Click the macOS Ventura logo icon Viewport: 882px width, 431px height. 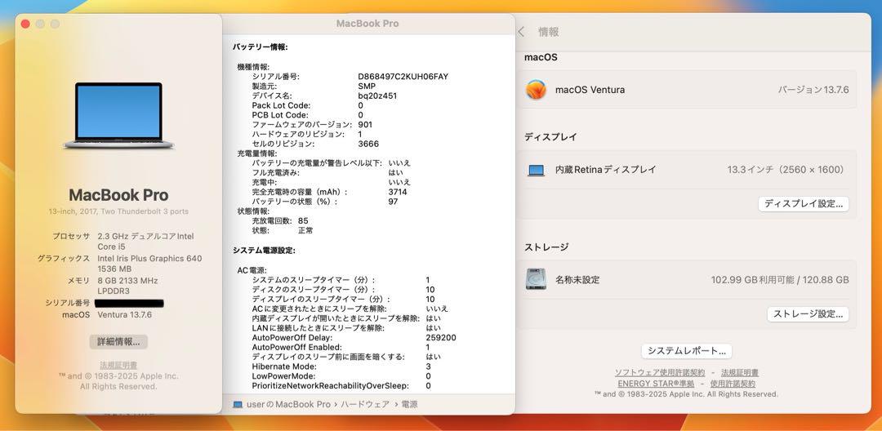click(536, 90)
